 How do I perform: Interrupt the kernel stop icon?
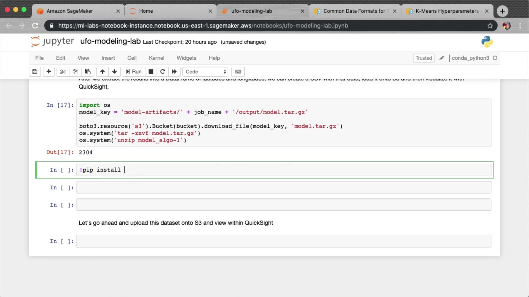[x=151, y=72]
